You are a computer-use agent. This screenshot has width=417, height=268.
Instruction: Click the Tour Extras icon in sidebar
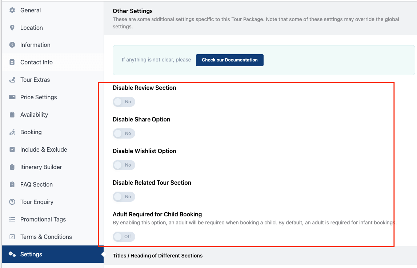(x=12, y=80)
